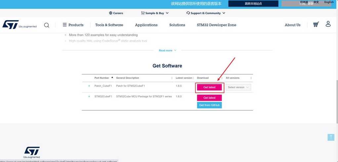Open the shopping cart icon

coord(316,24)
